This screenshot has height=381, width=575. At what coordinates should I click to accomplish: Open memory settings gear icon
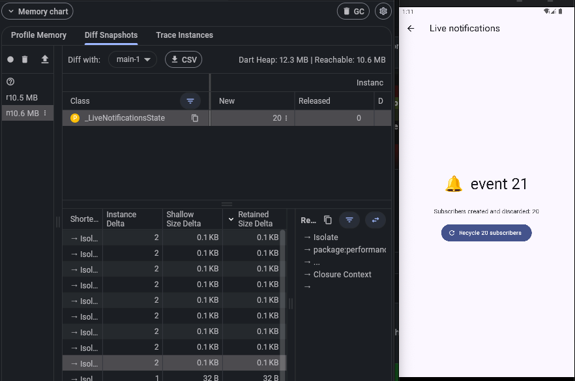(x=383, y=11)
